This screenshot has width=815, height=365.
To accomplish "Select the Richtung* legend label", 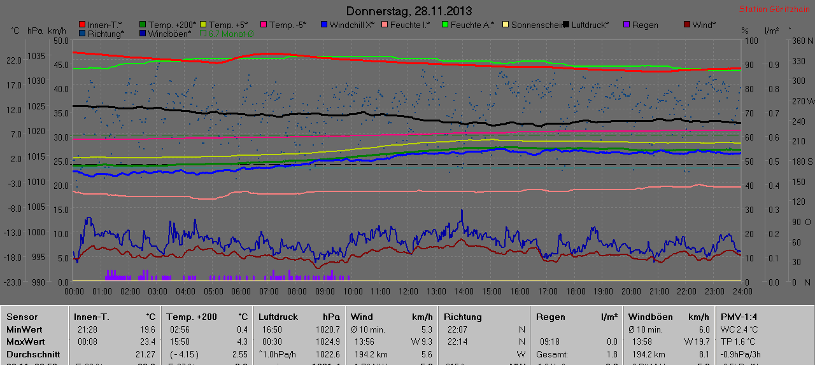I will (106, 33).
